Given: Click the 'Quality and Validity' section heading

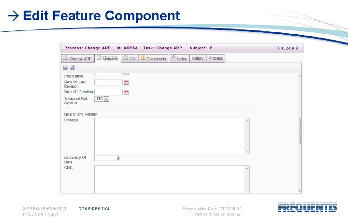Looking at the screenshot, I should pos(81,114).
